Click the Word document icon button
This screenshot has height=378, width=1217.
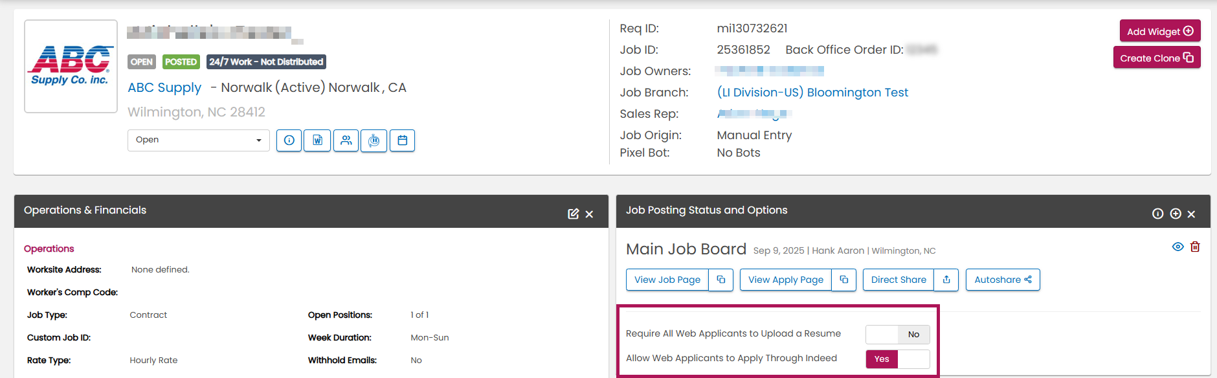(317, 140)
